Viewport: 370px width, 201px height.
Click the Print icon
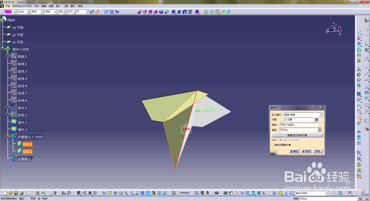pyautogui.click(x=21, y=193)
